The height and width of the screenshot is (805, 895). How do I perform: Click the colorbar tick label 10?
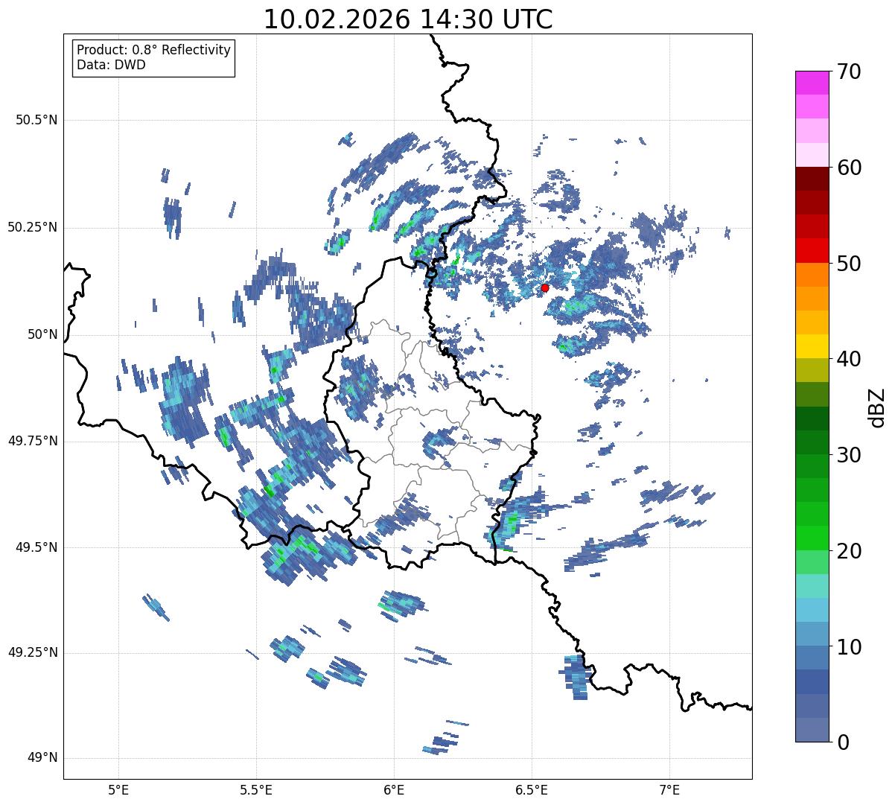coord(849,646)
